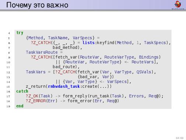Select the "VarSpecs" generator on line 14
186x140 pixels.
point(117,81)
